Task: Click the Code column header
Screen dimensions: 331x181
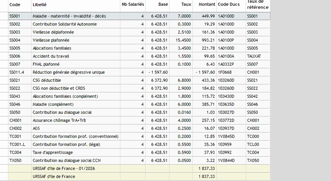Action: pos(15,5)
